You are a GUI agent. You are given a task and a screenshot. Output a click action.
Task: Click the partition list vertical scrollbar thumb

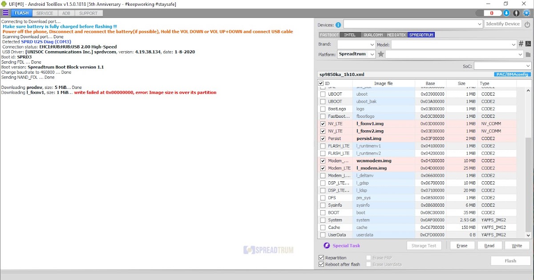[x=528, y=184]
